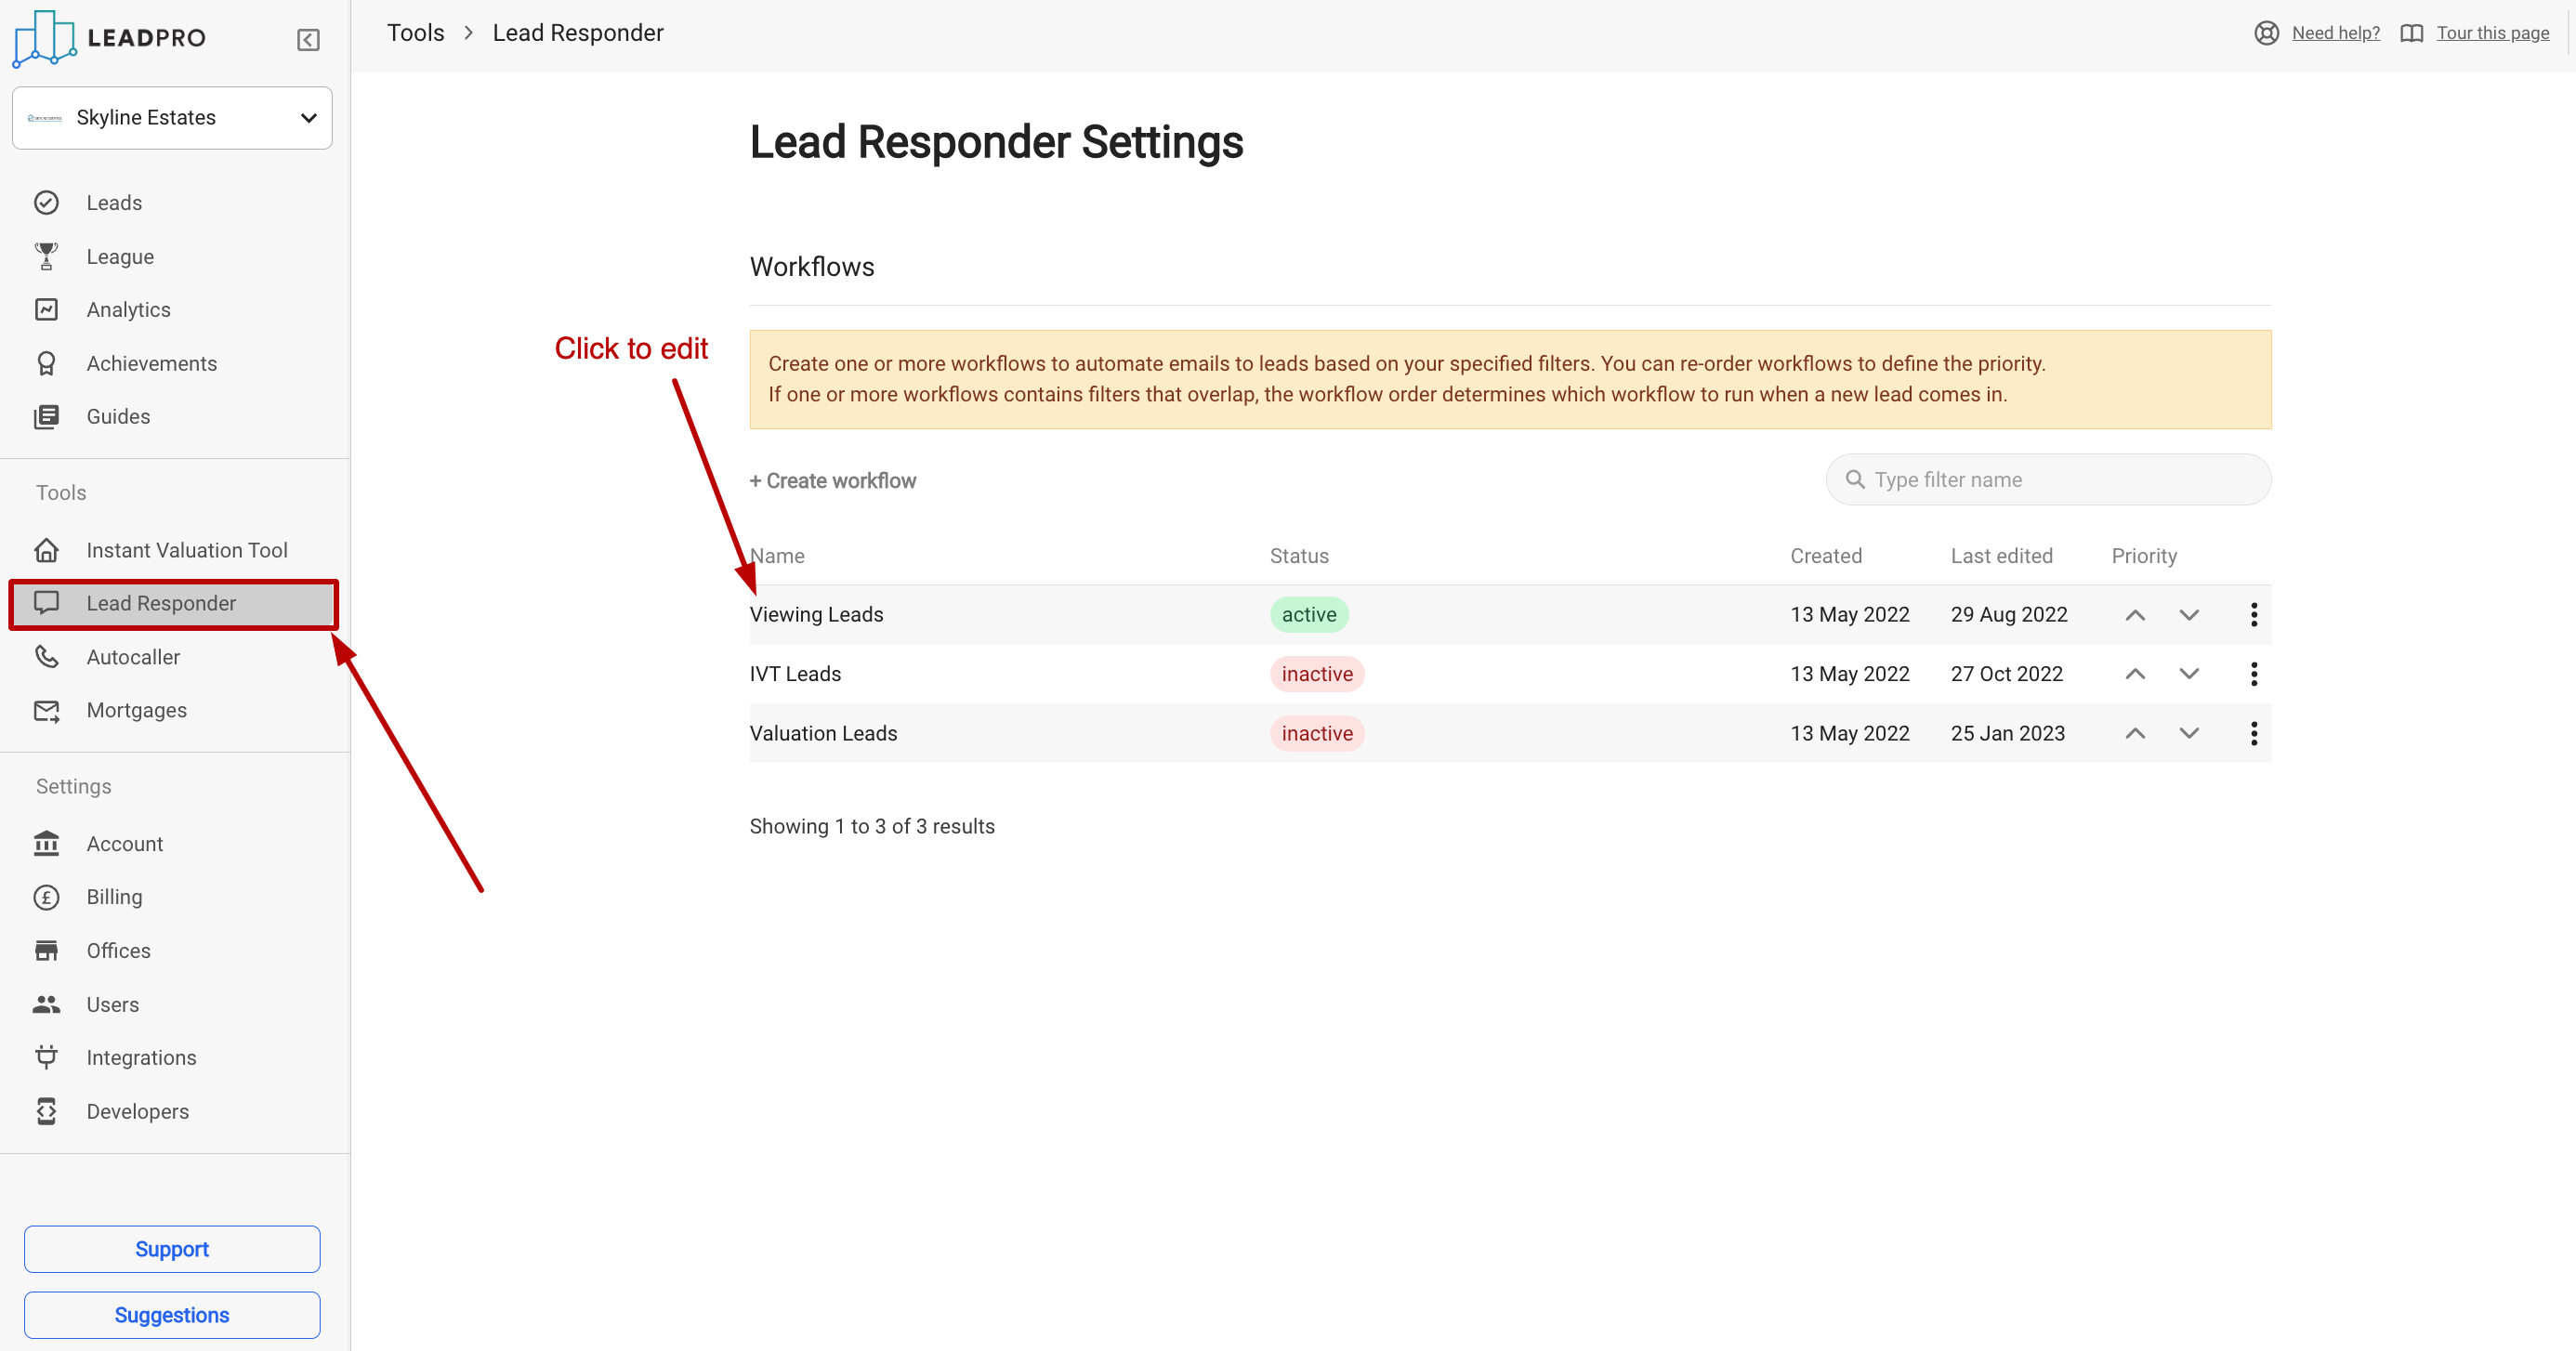
Task: Click Create workflow link
Action: (x=833, y=481)
